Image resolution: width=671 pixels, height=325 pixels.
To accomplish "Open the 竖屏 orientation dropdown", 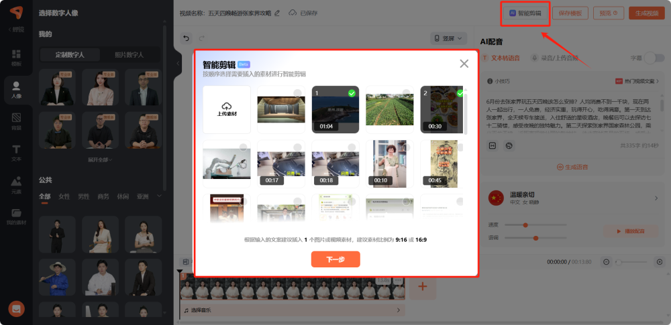I will (x=448, y=38).
